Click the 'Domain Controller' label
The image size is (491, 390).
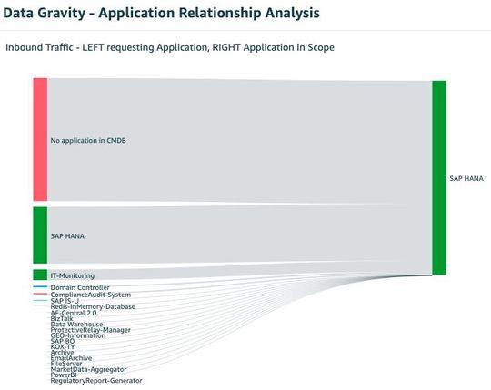[80, 287]
